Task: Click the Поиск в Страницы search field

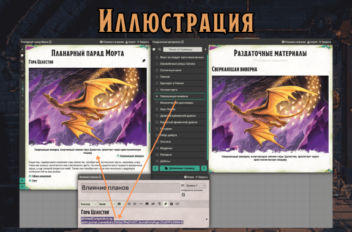Action: (182, 49)
